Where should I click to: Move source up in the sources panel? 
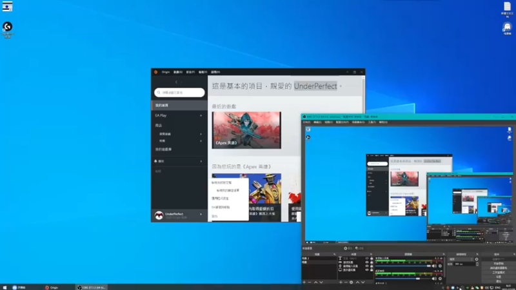(358, 282)
